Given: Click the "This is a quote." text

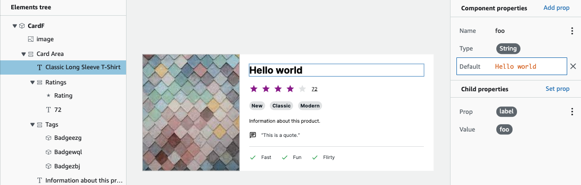Looking at the screenshot, I should coord(281,135).
